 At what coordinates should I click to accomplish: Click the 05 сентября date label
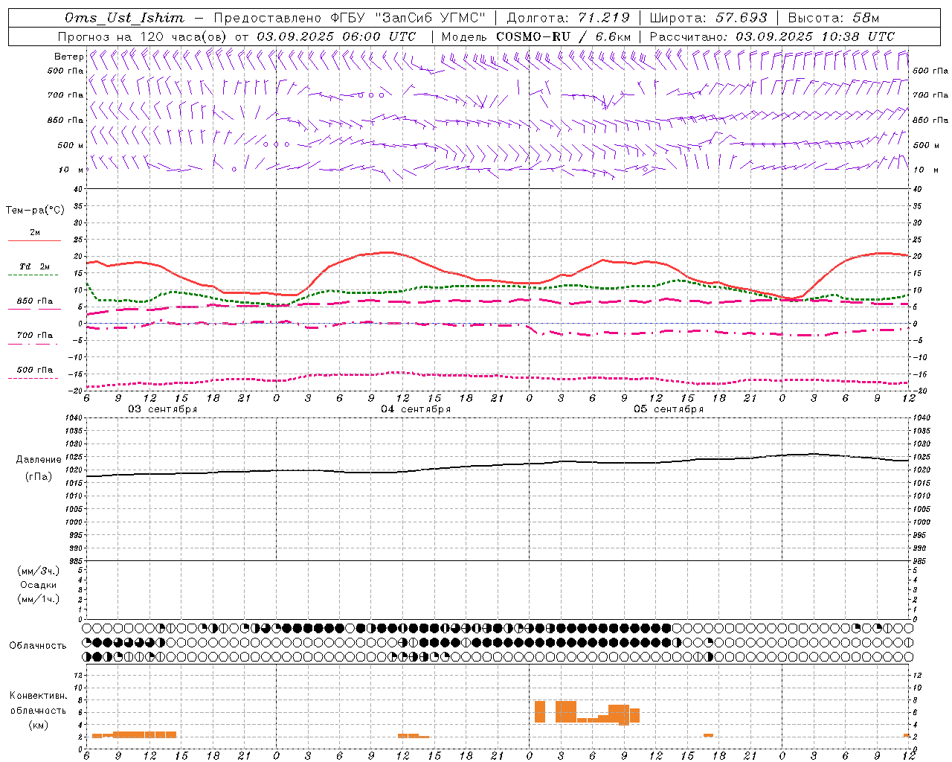[669, 409]
